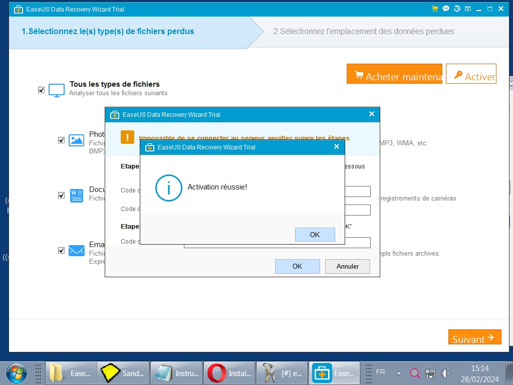
Task: Click the EaseUS icon in activation dialog title
Action: (x=115, y=115)
